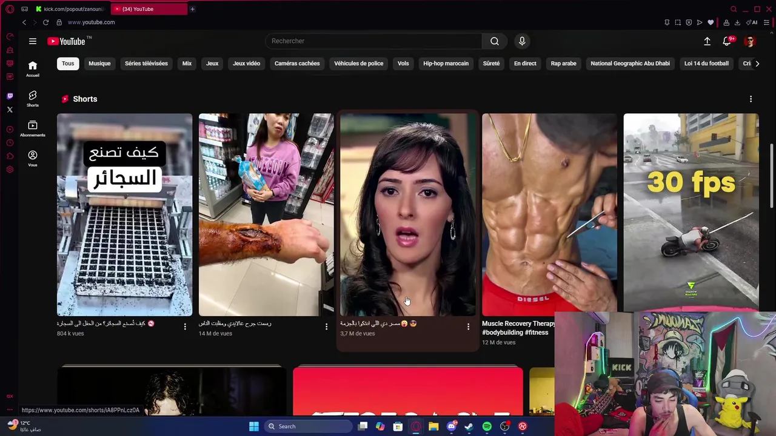Select the Jeux filter chip
The height and width of the screenshot is (436, 776).
pos(212,63)
